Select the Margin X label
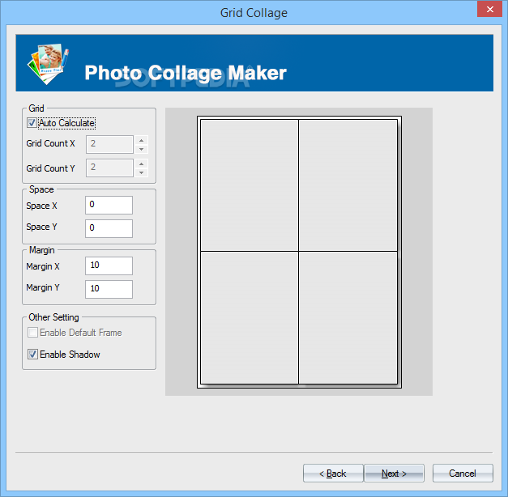The image size is (508, 497). 43,266
